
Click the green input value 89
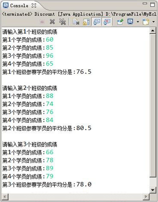50,168
